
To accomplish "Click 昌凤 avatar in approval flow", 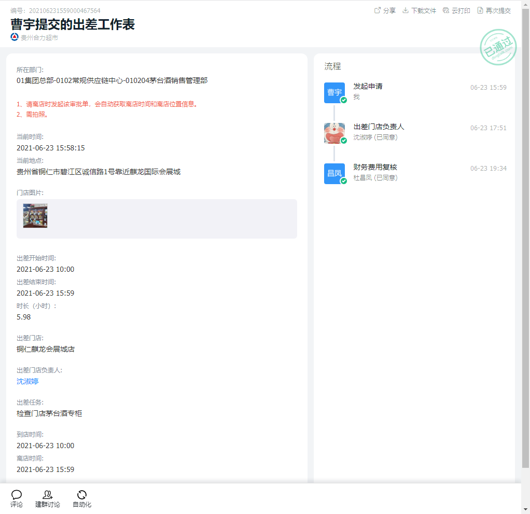I will click(x=334, y=173).
